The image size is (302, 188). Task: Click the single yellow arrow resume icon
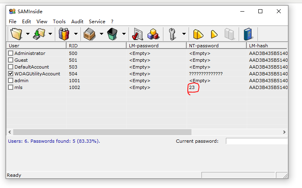point(214,34)
